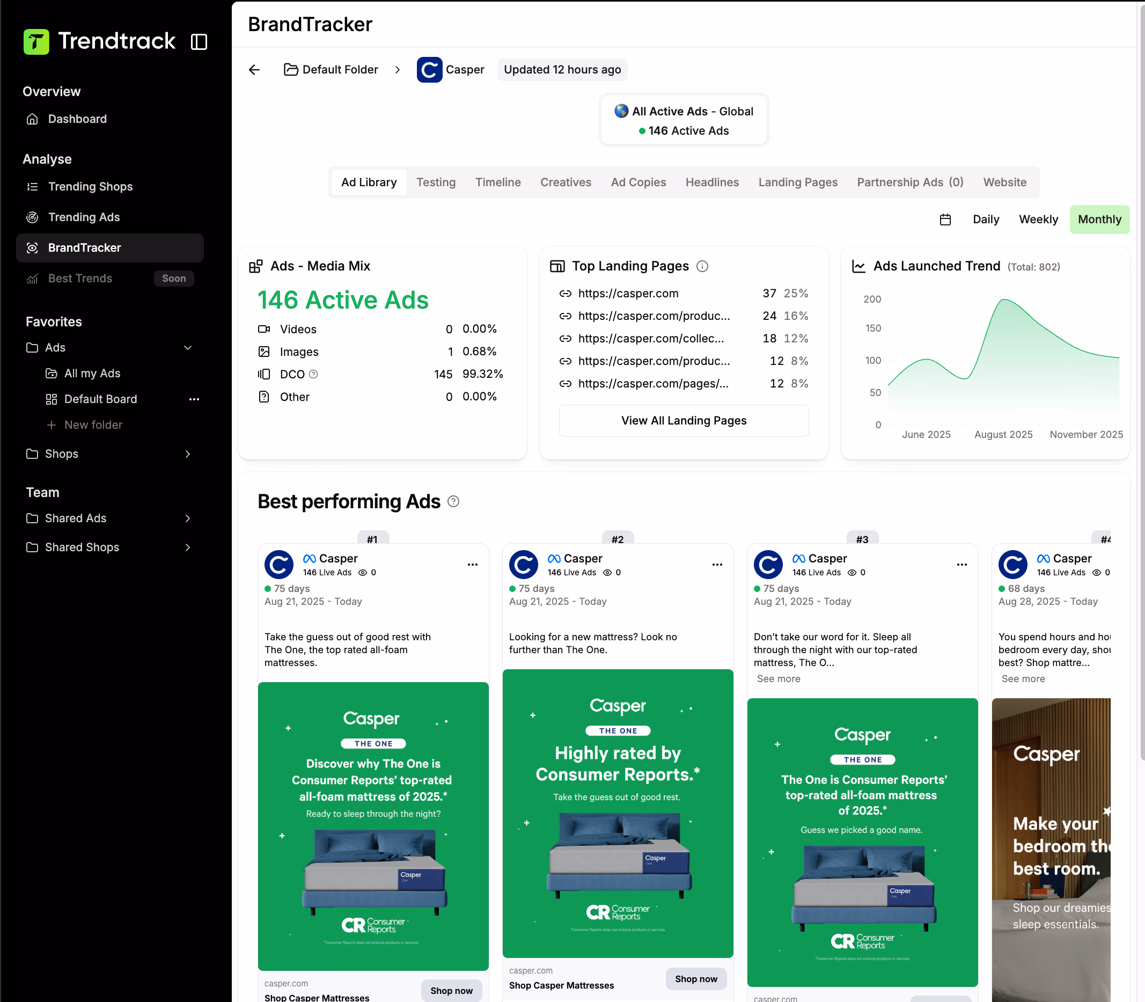Open Default Board more options dots
The width and height of the screenshot is (1145, 1002).
194,399
